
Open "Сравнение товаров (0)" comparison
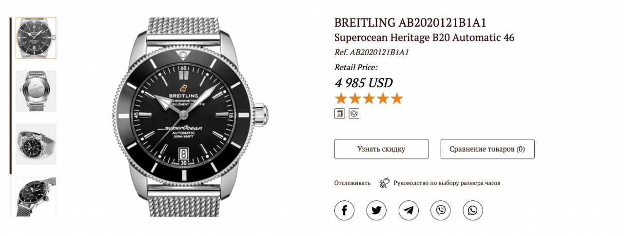(x=487, y=149)
